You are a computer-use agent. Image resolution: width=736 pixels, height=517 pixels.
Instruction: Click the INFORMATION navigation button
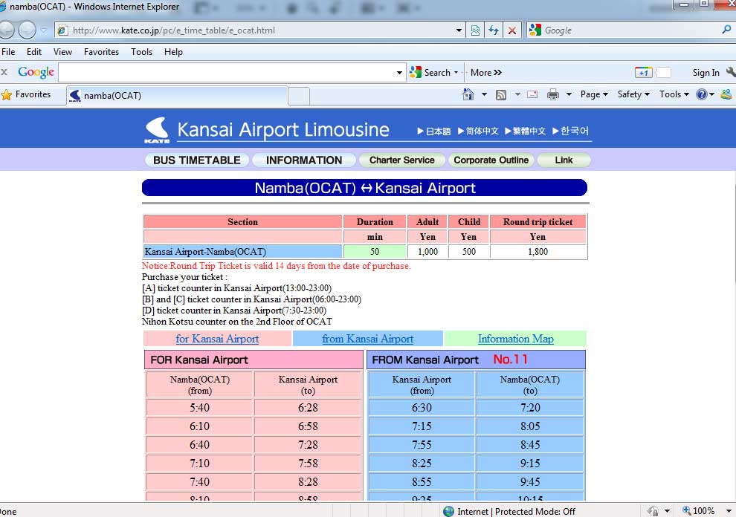click(x=304, y=160)
